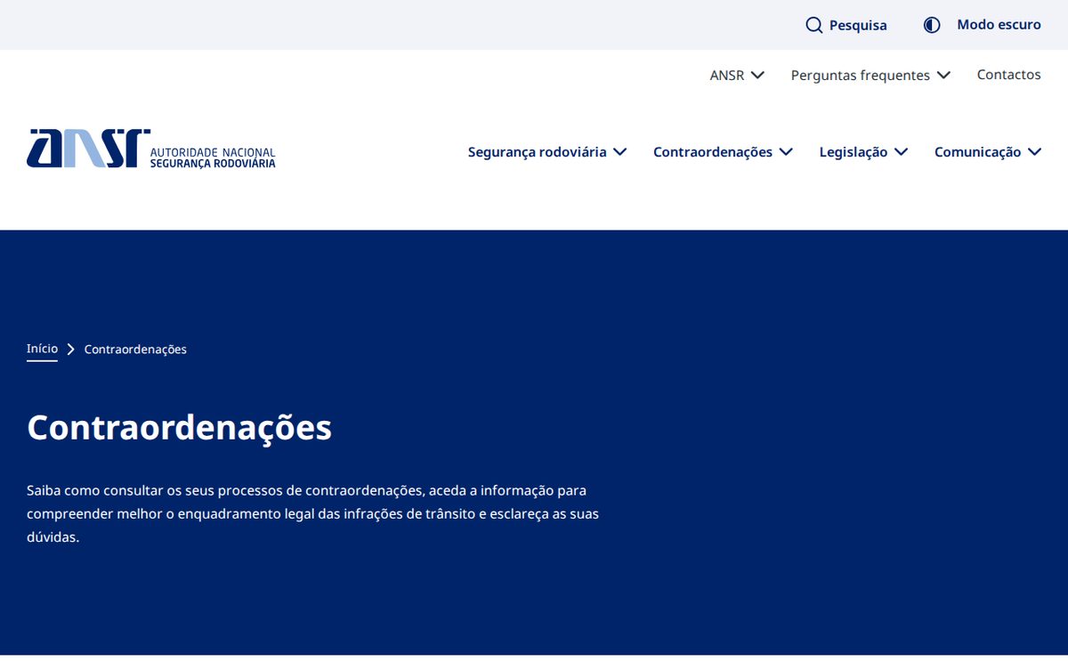Click the breadcrumb separator arrow after Início
Viewport: 1068px width, 661px height.
point(71,349)
